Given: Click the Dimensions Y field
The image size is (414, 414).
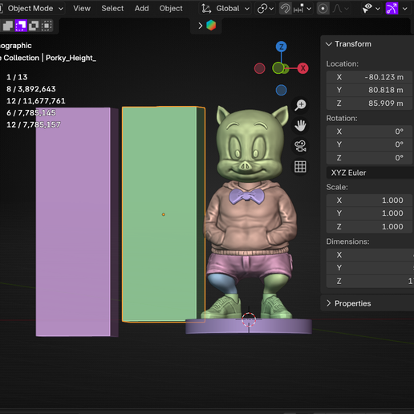Looking at the screenshot, I should [x=370, y=268].
